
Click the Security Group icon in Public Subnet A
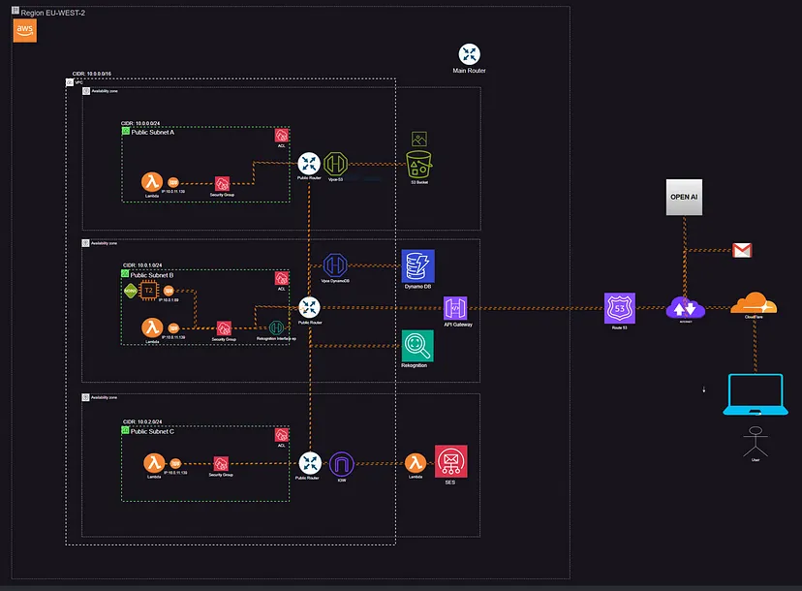coord(222,183)
